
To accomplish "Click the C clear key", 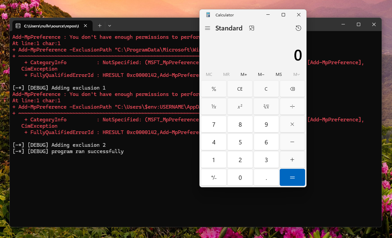I will pyautogui.click(x=266, y=89).
